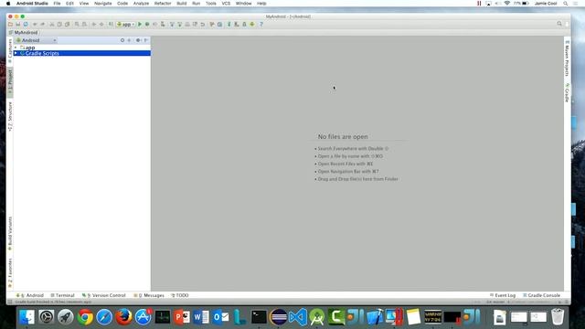Click the Paste toolbar icon
This screenshot has height=329, width=585.
(67, 25)
